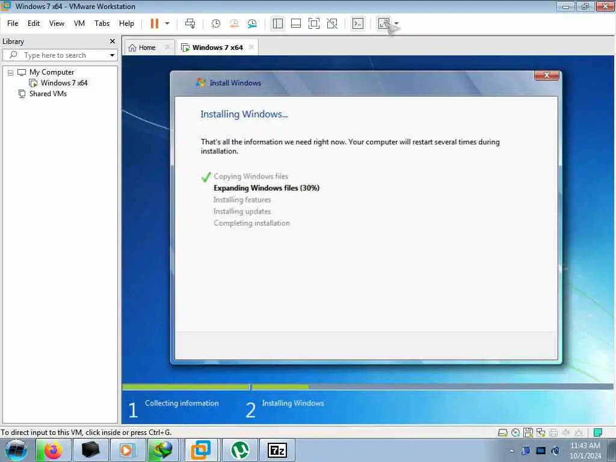
Task: Click the Installing Windows progress bar
Action: pos(432,387)
